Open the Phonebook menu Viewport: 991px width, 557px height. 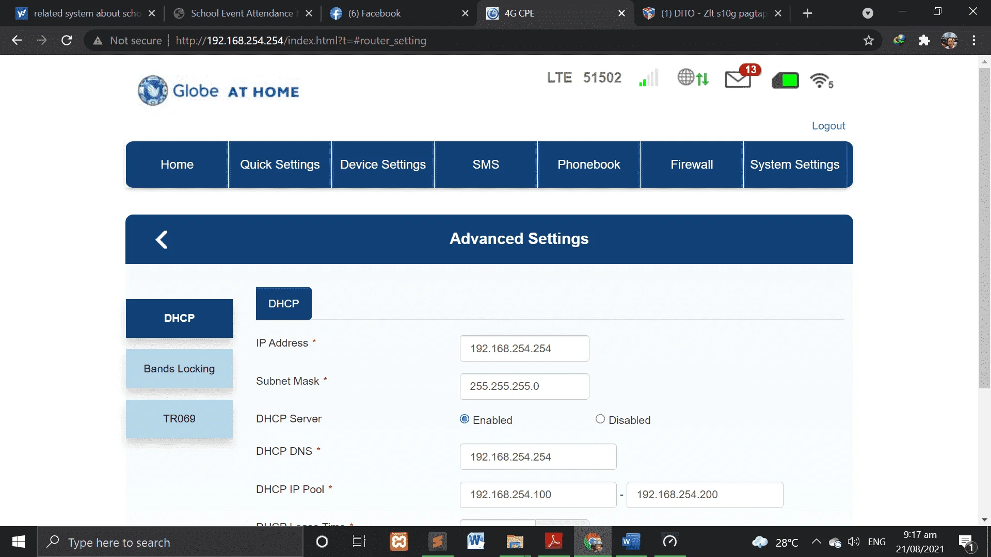589,165
